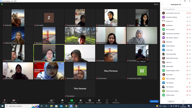
Task: Select Ria Susanti in the participant list
Action: point(176,75)
